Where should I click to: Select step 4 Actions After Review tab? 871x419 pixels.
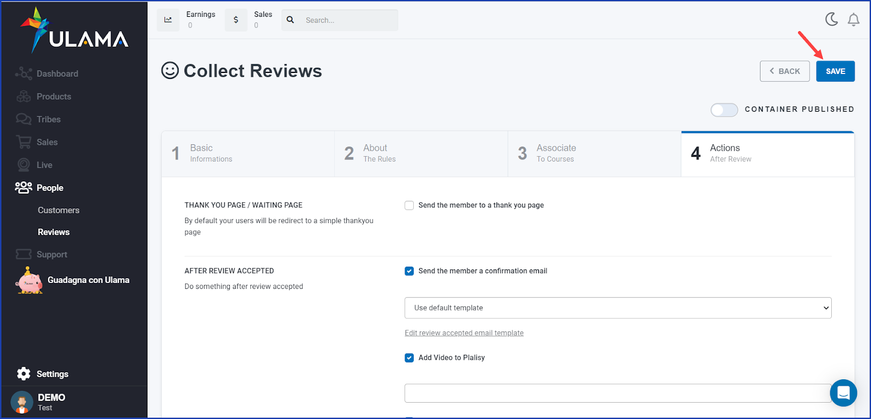pyautogui.click(x=768, y=153)
